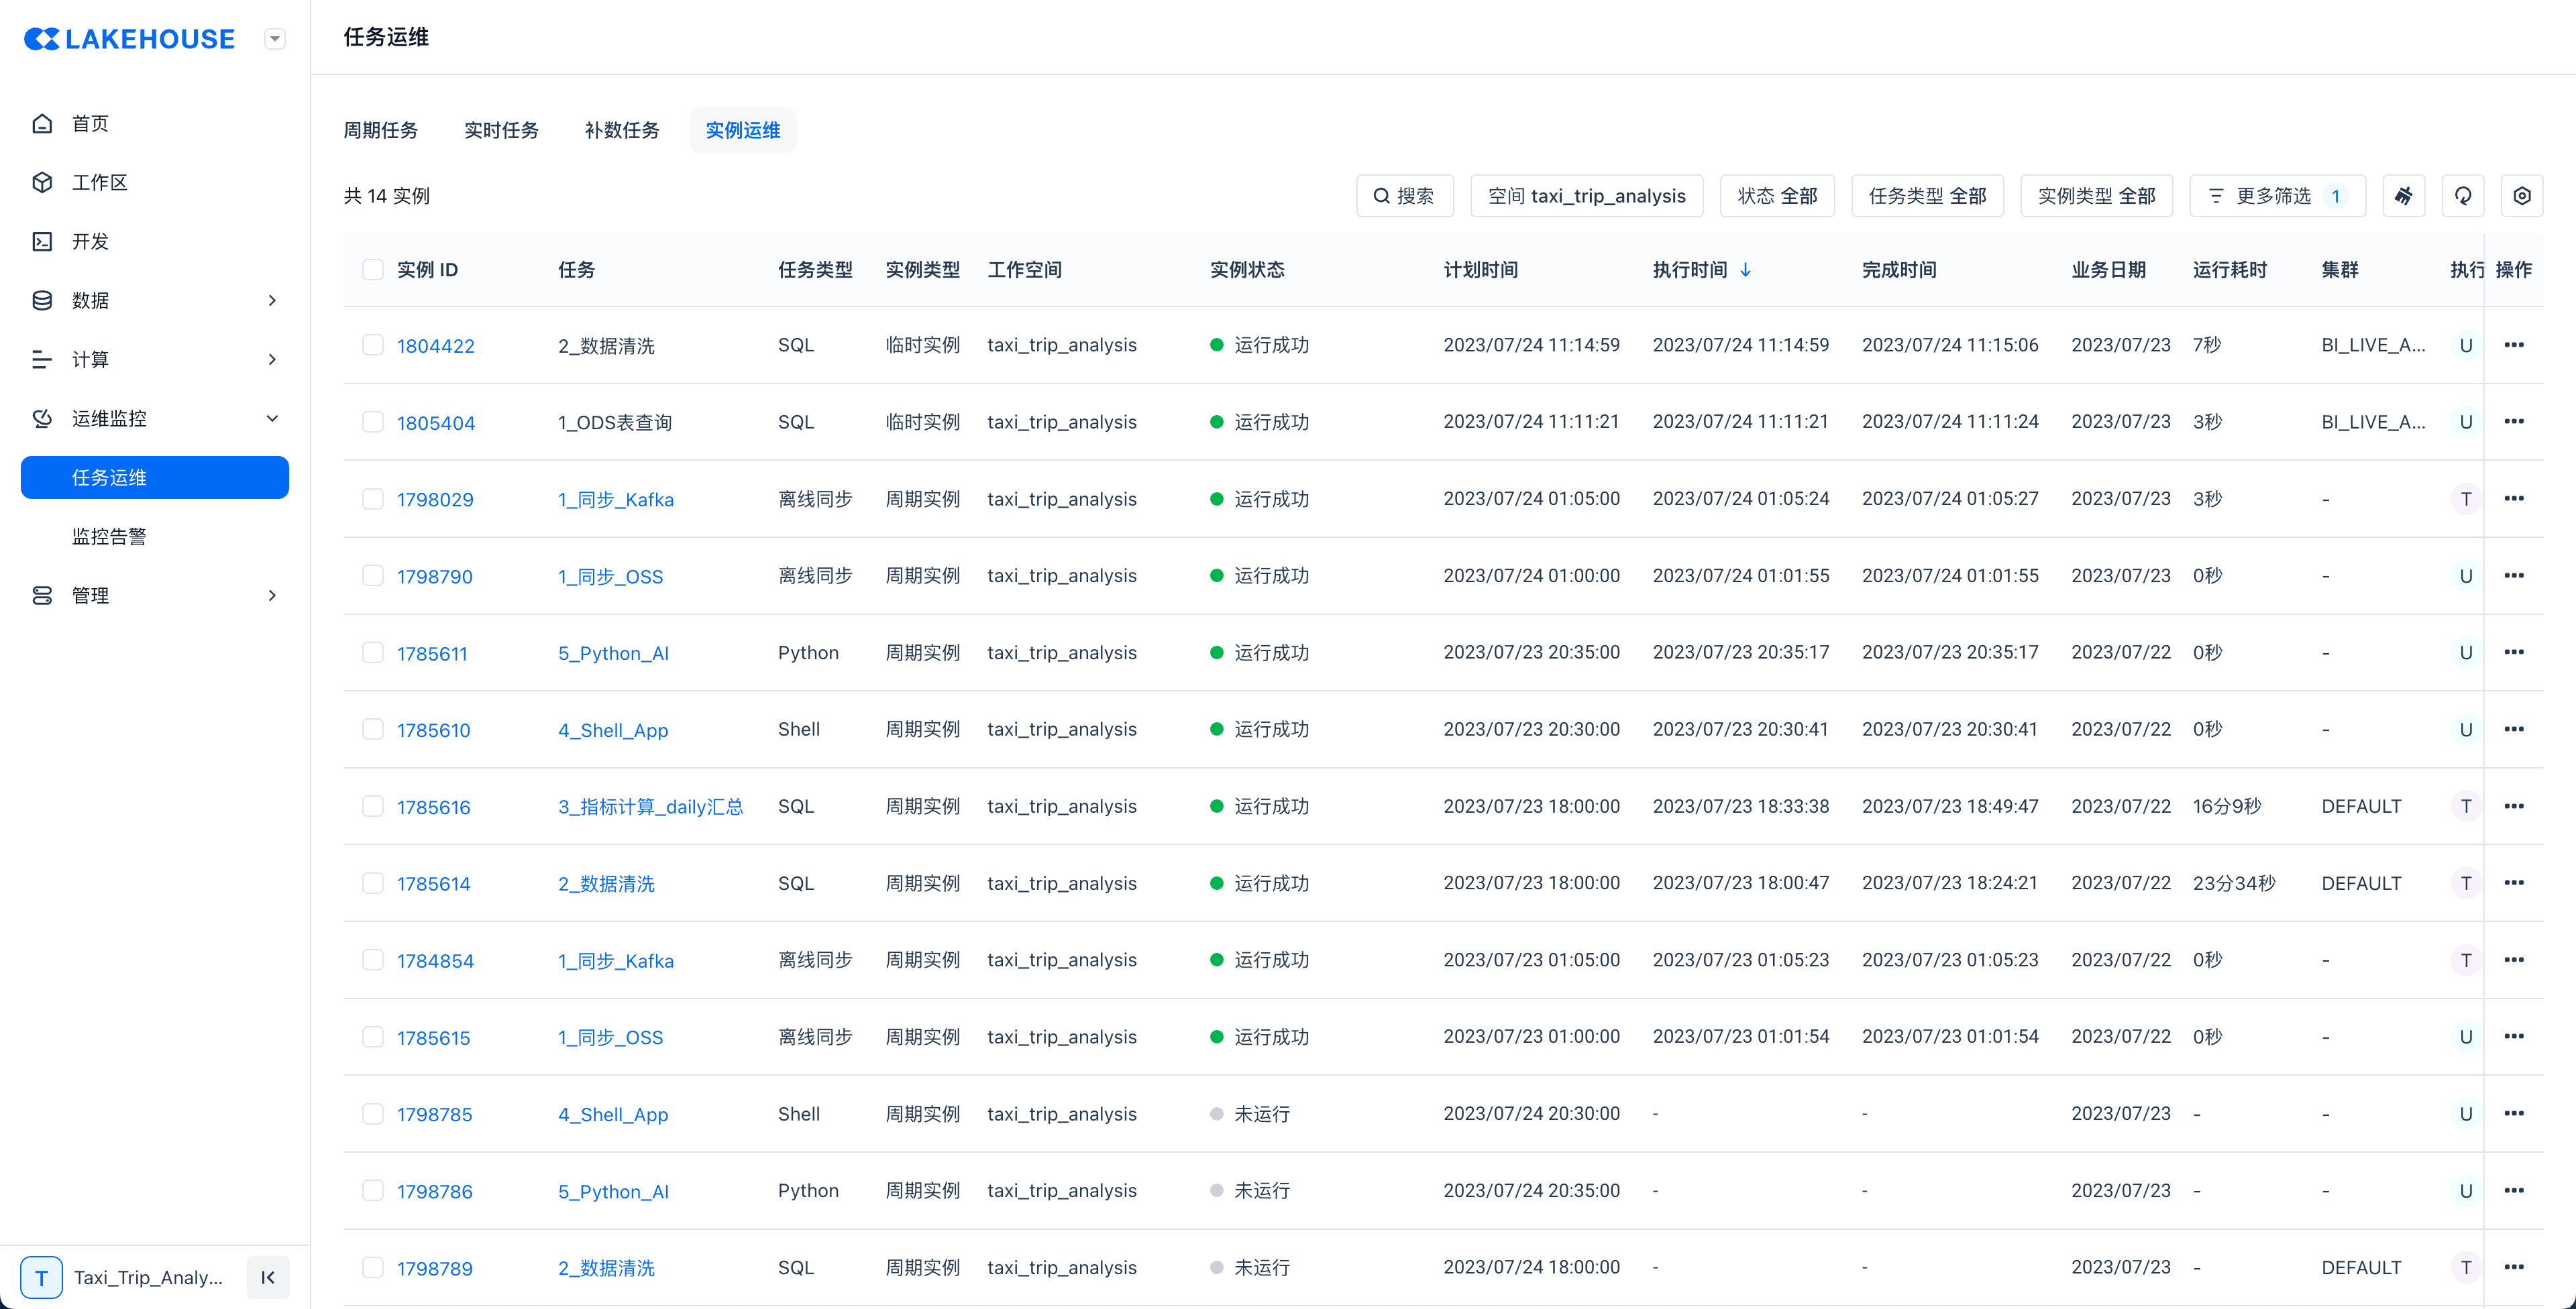Click the refresh icon in the toolbar
Viewport: 2576px width, 1309px height.
coord(2462,196)
